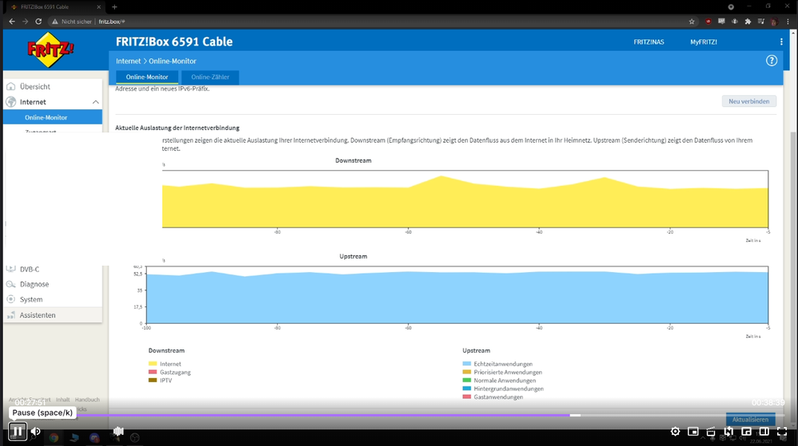The width and height of the screenshot is (798, 446).
Task: Open the FRITZ!Box help question mark
Action: pyautogui.click(x=772, y=61)
